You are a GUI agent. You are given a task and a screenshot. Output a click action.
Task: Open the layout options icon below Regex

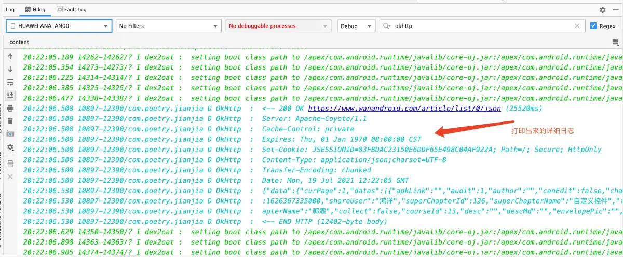[x=615, y=42]
